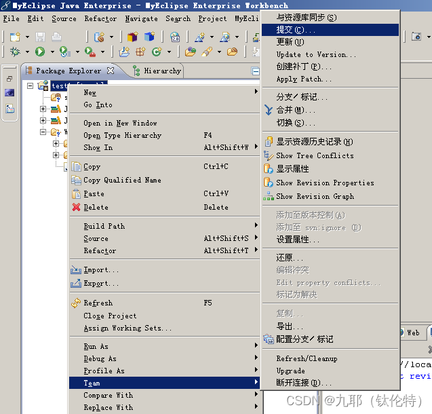Select Show Revision Graph entry

click(330, 196)
